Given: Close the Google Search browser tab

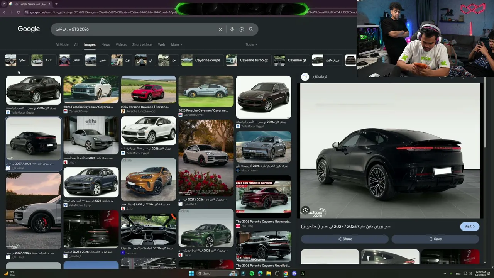Looking at the screenshot, I should (x=49, y=4).
